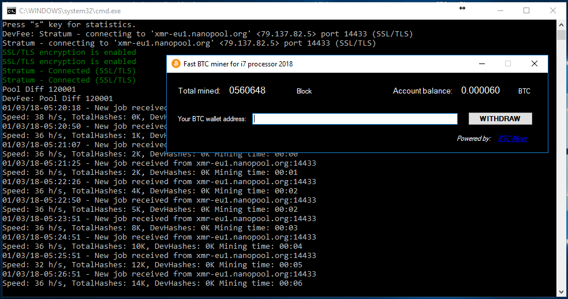
Task: Maximize the cmd.exe window
Action: tap(526, 11)
